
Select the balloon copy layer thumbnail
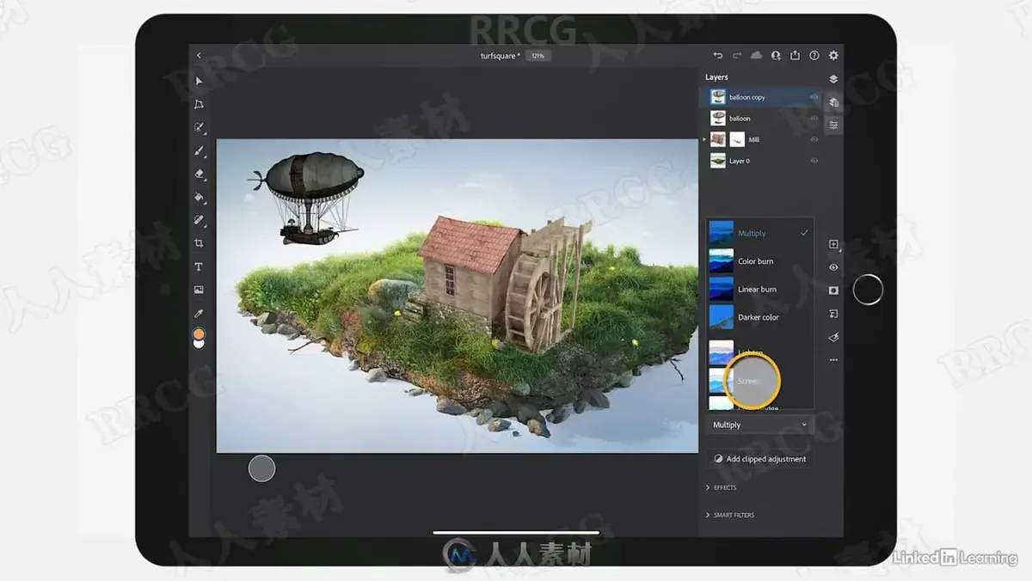click(718, 97)
